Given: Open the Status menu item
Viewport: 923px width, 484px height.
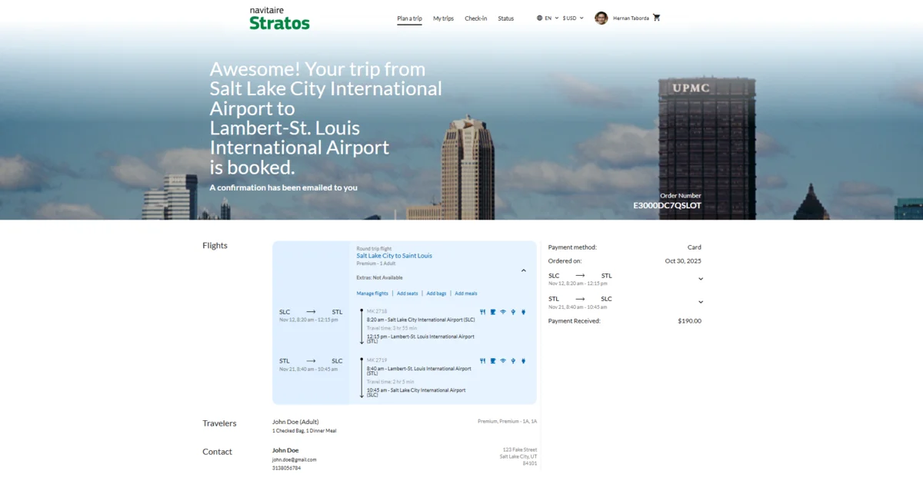Looking at the screenshot, I should coord(505,18).
